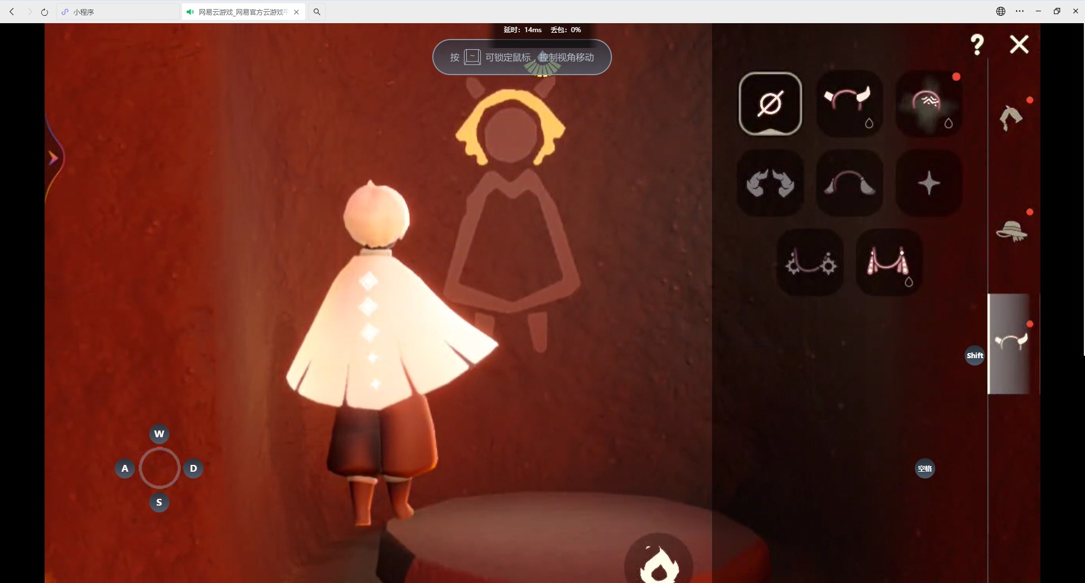This screenshot has width=1085, height=583.
Task: Open the browser search icon
Action: pos(317,11)
